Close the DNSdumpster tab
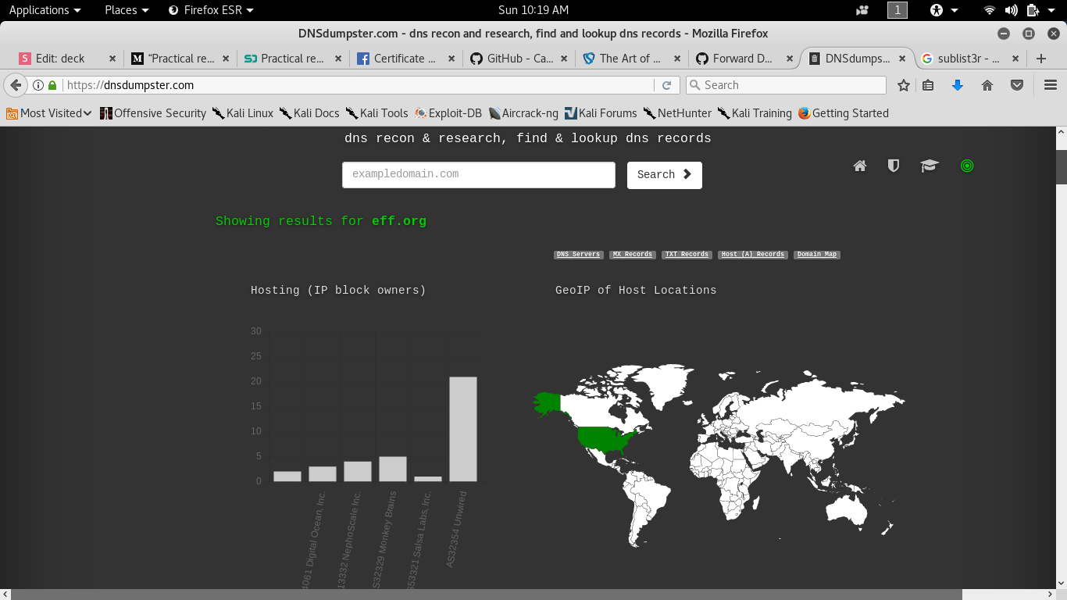The width and height of the screenshot is (1067, 600). [903, 59]
